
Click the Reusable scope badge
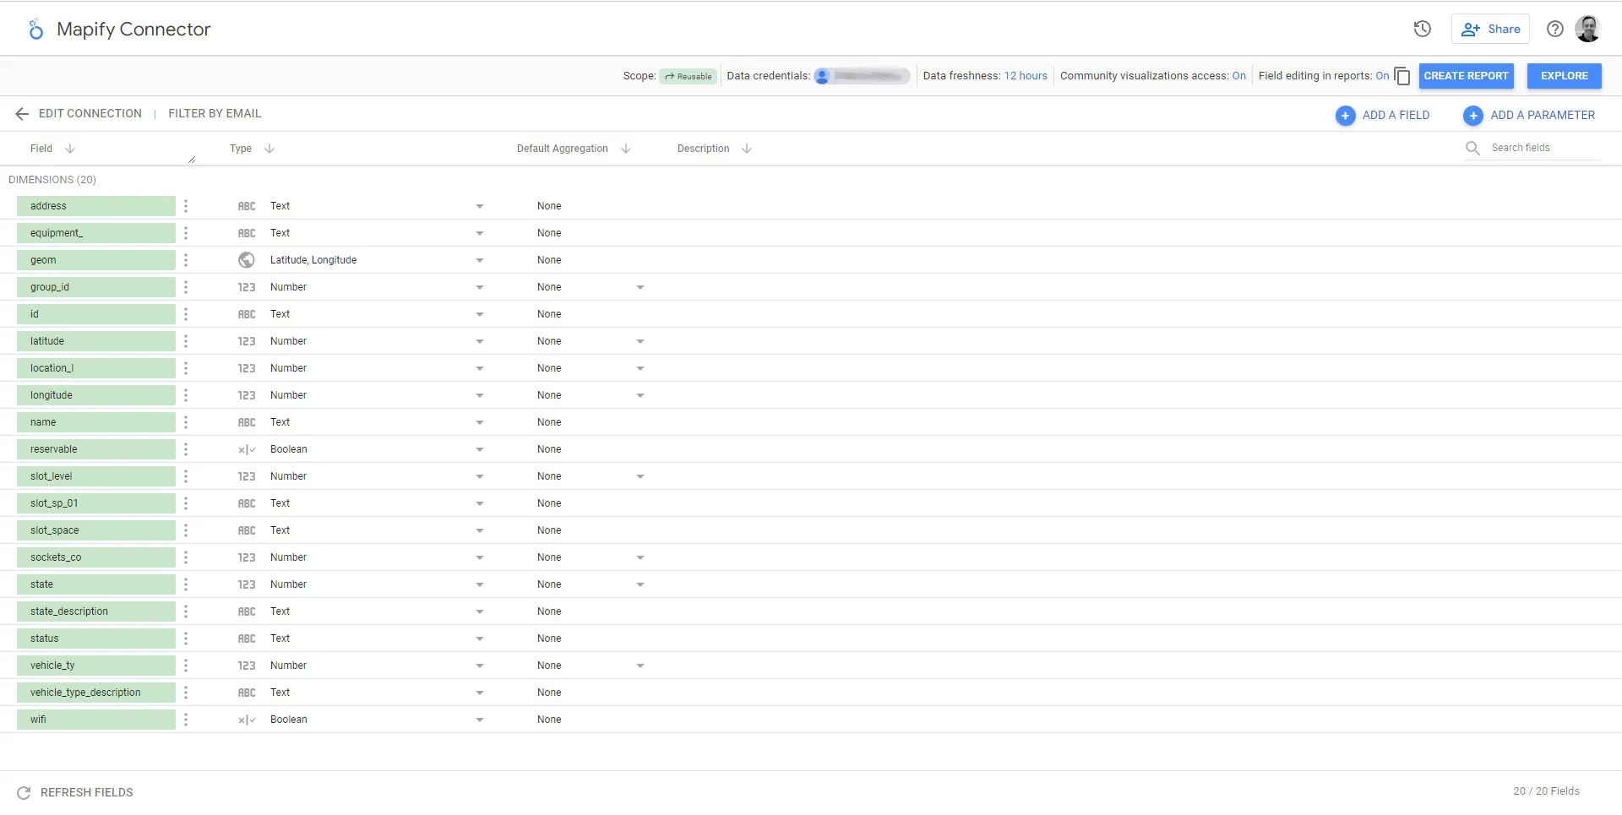click(689, 76)
